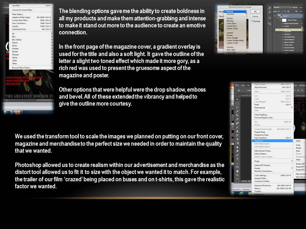The width and height of the screenshot is (306, 229).
Task: Select the Blur tool droplet icon
Action: pyautogui.click(x=237, y=147)
